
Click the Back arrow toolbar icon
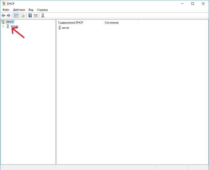(3, 15)
